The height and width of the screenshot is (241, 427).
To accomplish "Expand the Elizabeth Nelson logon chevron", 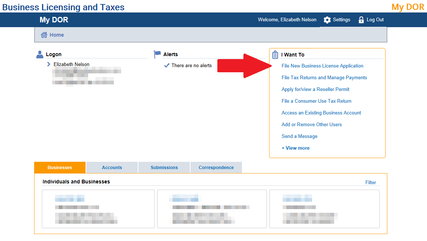I will pyautogui.click(x=49, y=64).
